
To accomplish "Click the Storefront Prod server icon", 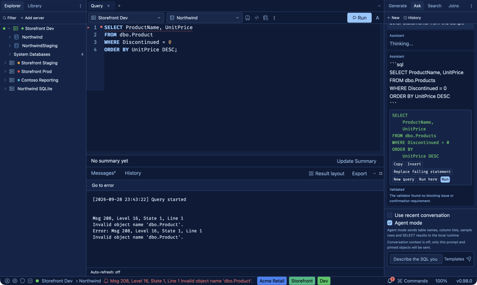I will point(12,71).
